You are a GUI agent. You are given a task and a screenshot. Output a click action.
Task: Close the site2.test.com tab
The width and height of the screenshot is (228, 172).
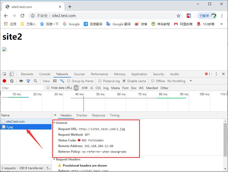click(60, 7)
